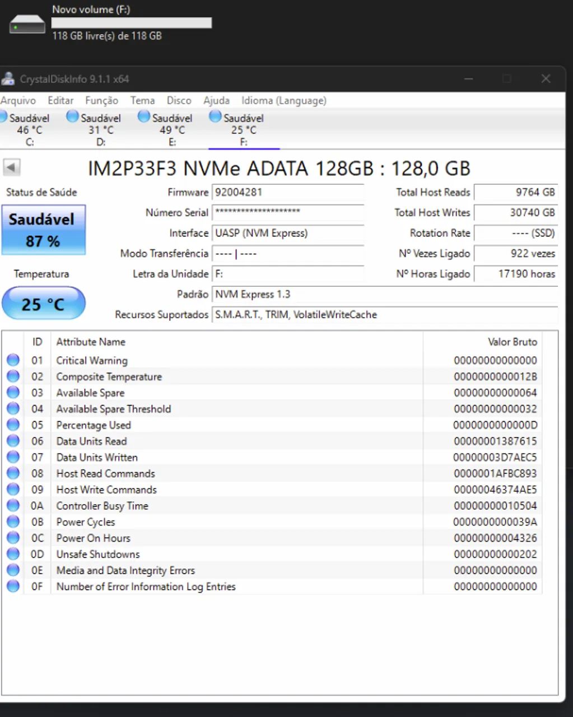Click the status icon for Percentage Used
The height and width of the screenshot is (717, 573).
[x=13, y=425]
